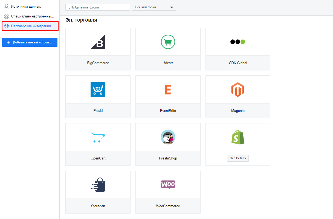Click Добавить новый источник button
333x219 pixels.
(30, 42)
